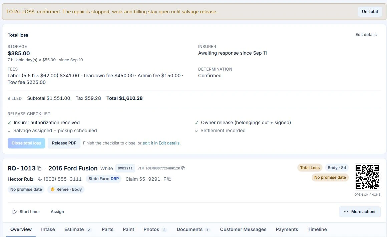Click the Tax $59.28 text
The height and width of the screenshot is (237, 387).
click(88, 98)
